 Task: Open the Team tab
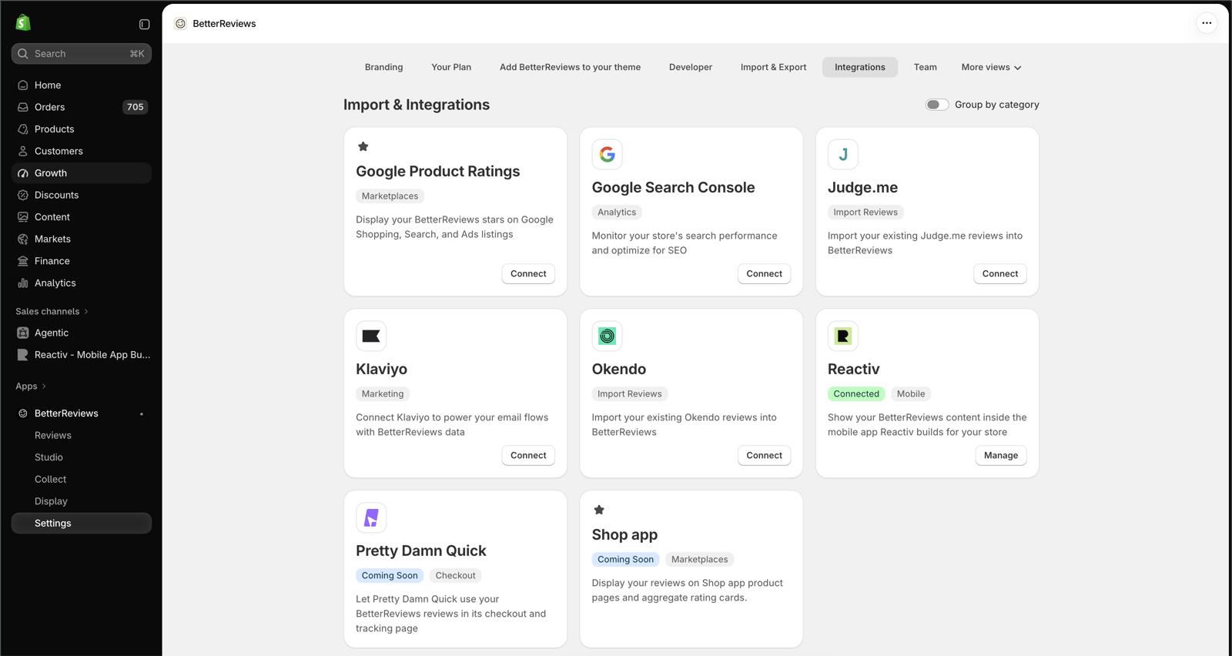(925, 67)
